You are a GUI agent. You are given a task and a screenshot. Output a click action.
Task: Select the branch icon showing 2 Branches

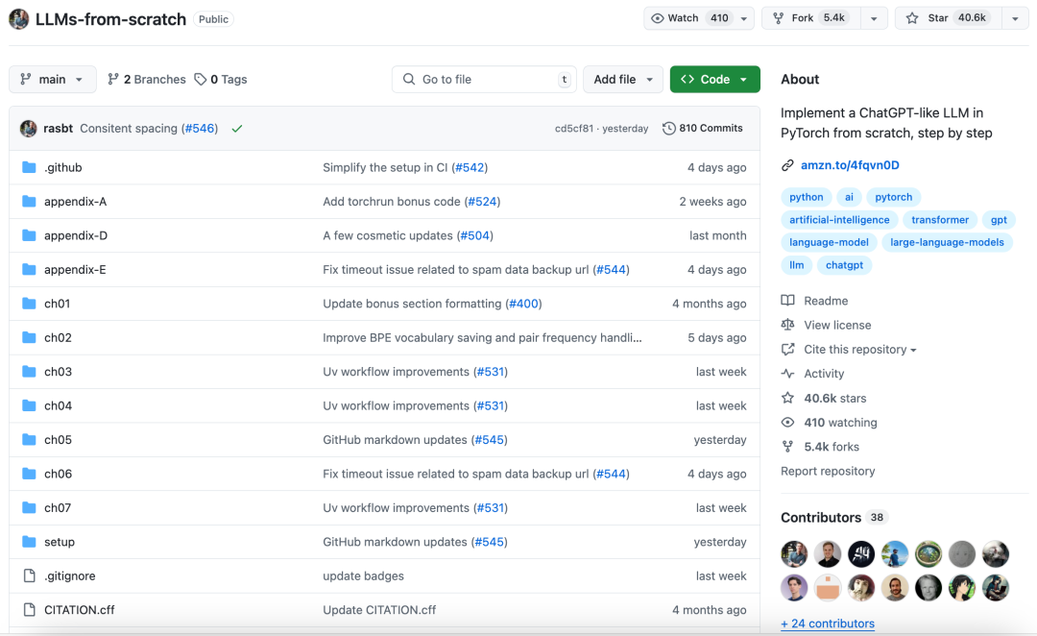click(112, 79)
